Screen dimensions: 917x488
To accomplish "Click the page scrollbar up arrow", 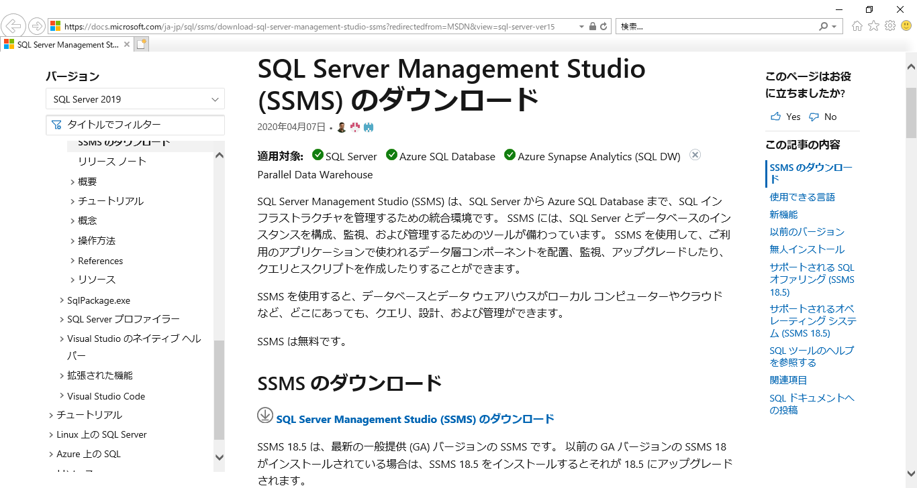I will pos(911,66).
